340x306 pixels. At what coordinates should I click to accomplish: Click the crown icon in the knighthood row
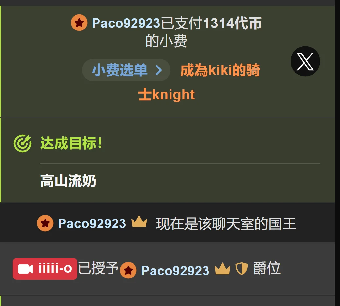223,268
